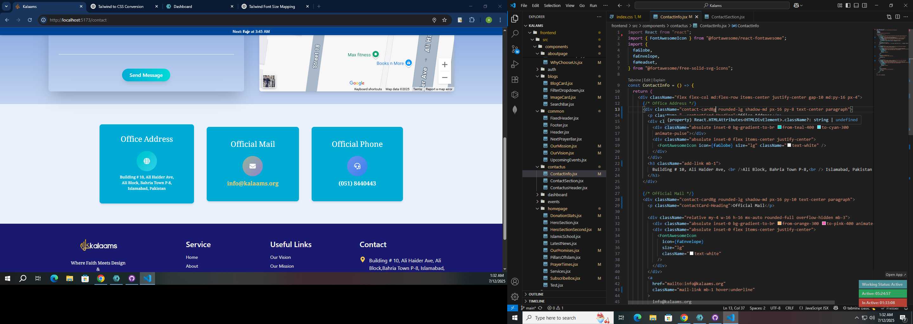Open the Chrome three-dot menu
Viewport: 913px width, 324px height.
tap(501, 20)
